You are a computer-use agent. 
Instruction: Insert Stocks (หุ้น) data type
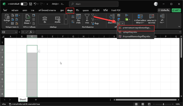coord(45,20)
